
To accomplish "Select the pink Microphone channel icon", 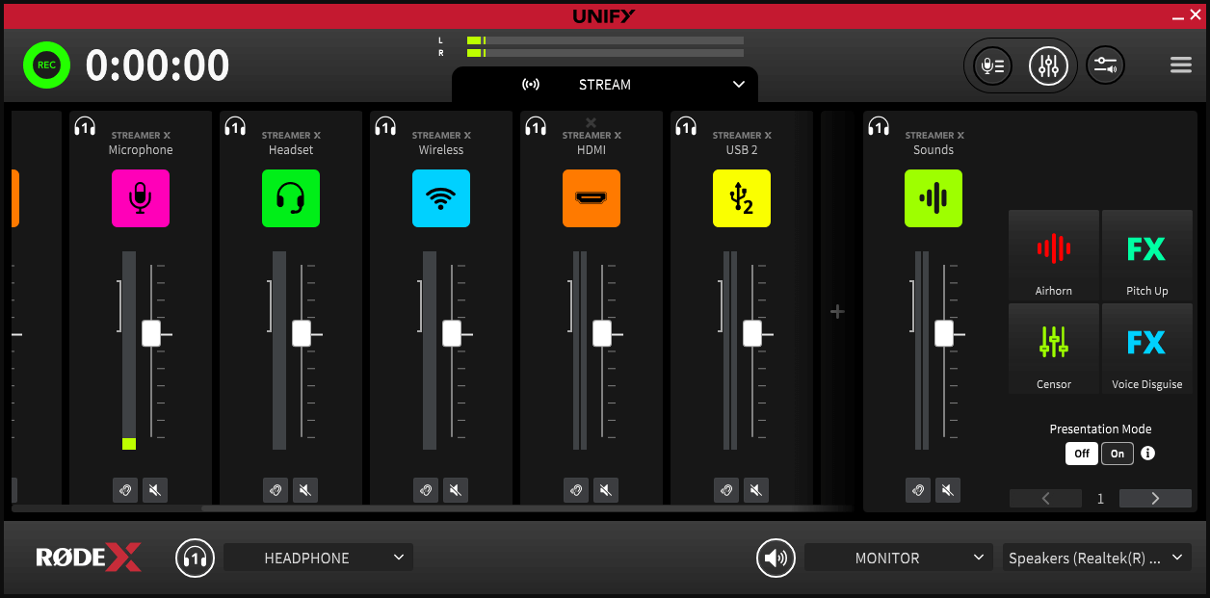I will [x=141, y=198].
